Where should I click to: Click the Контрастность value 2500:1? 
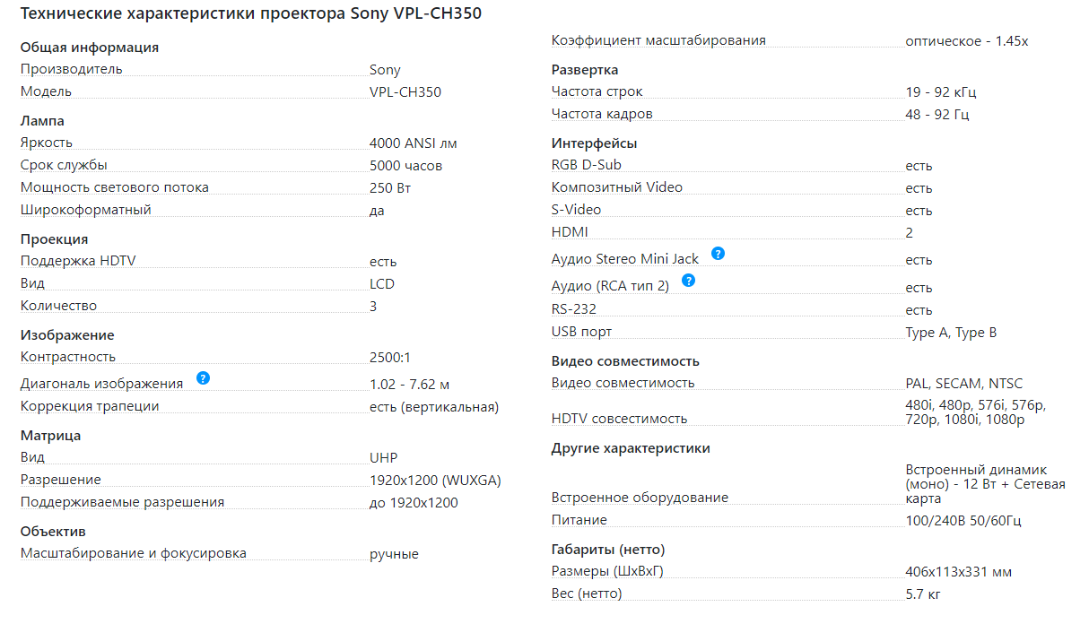(390, 357)
